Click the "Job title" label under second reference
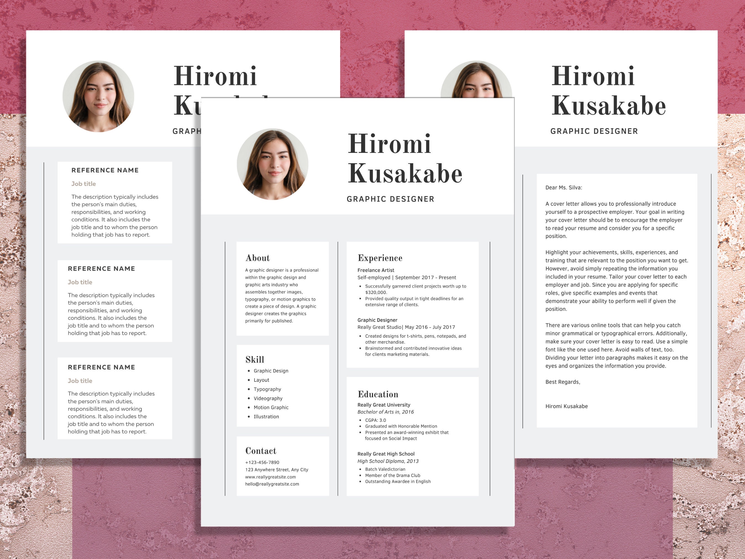 [x=80, y=282]
